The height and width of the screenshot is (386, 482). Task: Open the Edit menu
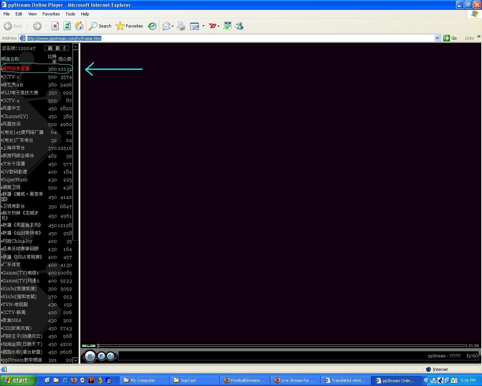coord(19,14)
